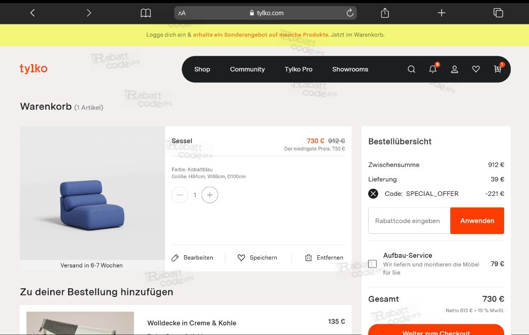
Task: Open the Community menu item
Action: (x=247, y=69)
